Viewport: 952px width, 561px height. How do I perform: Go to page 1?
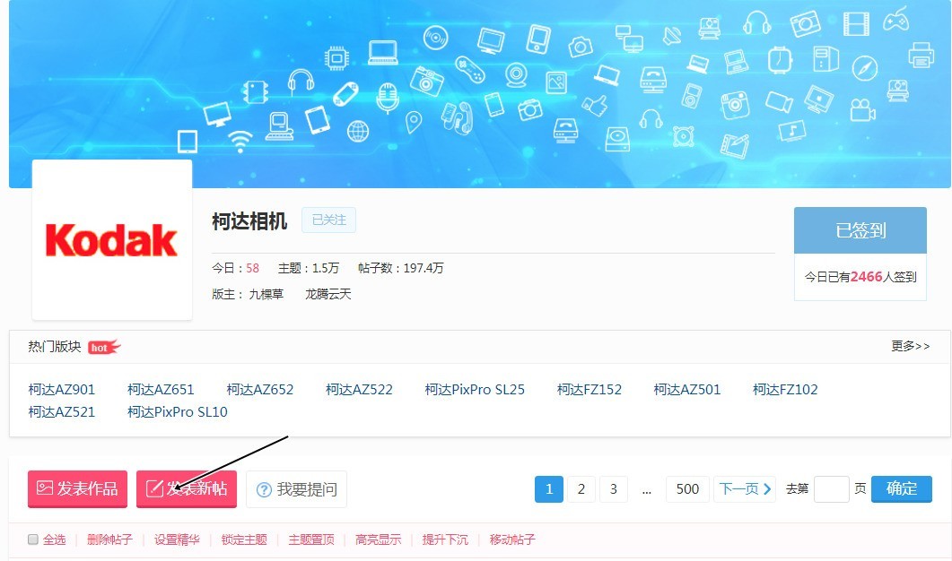(549, 488)
